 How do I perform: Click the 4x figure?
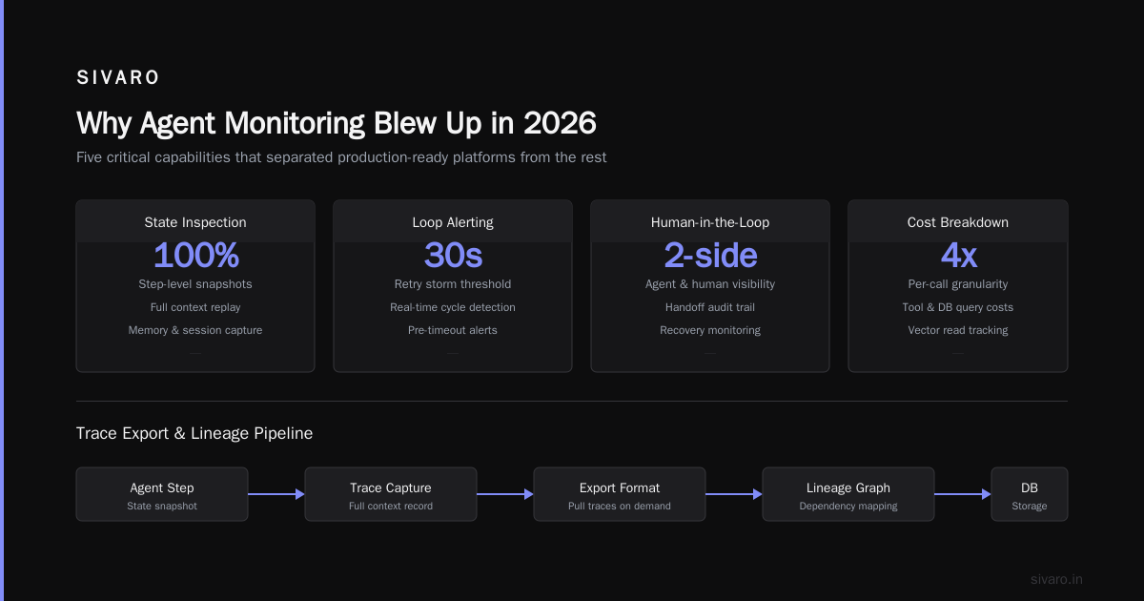958,256
